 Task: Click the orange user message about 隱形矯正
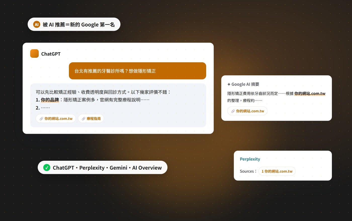click(138, 71)
